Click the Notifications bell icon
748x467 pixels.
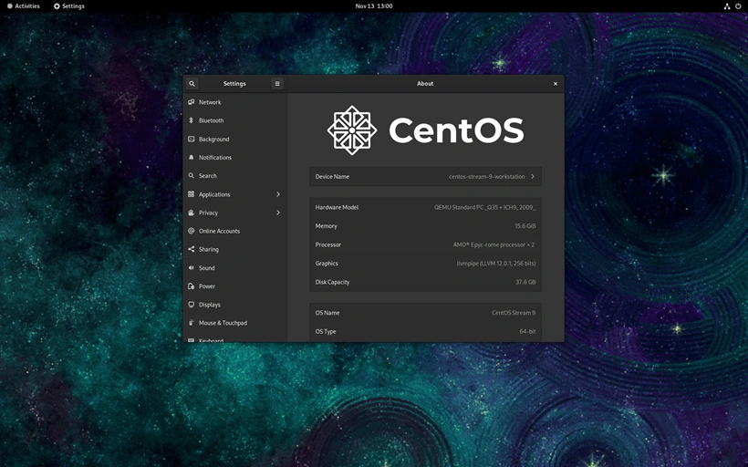[191, 158]
